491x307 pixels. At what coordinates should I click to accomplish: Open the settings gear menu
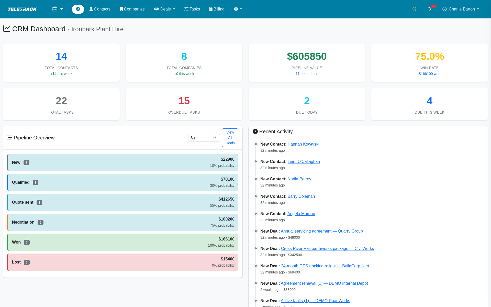(x=238, y=9)
